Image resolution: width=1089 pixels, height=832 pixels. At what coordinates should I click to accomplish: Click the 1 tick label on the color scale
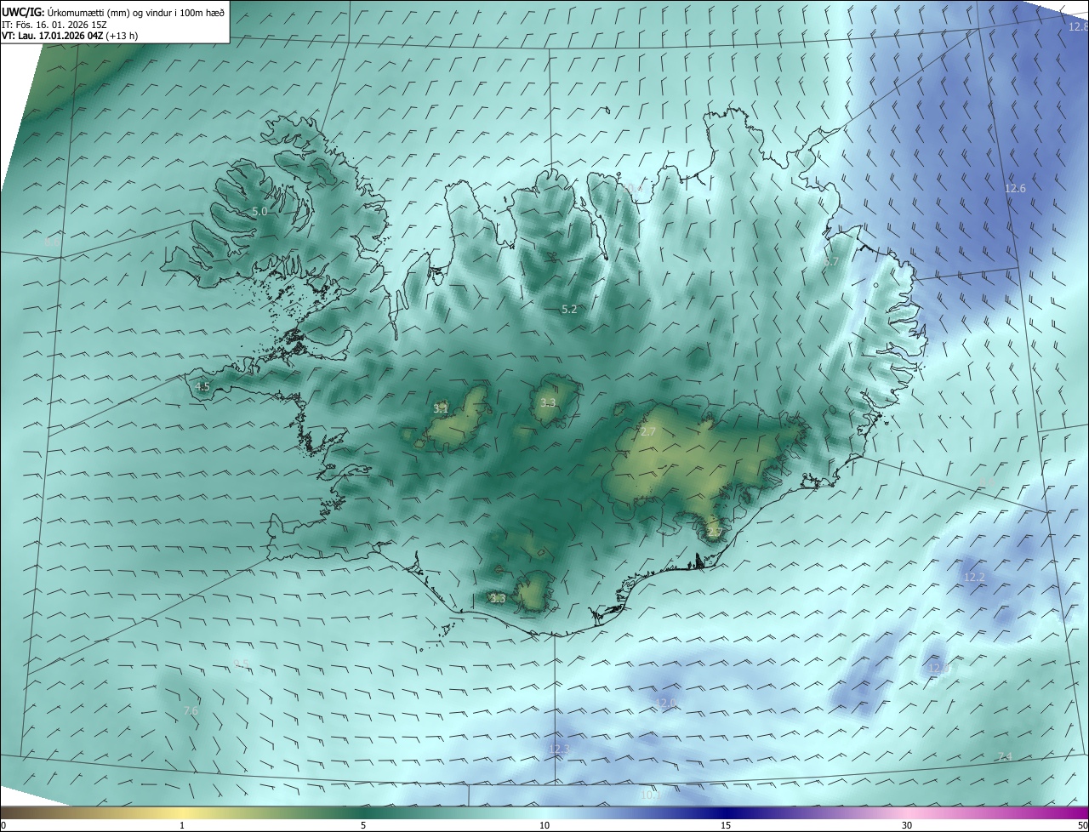[x=182, y=825]
